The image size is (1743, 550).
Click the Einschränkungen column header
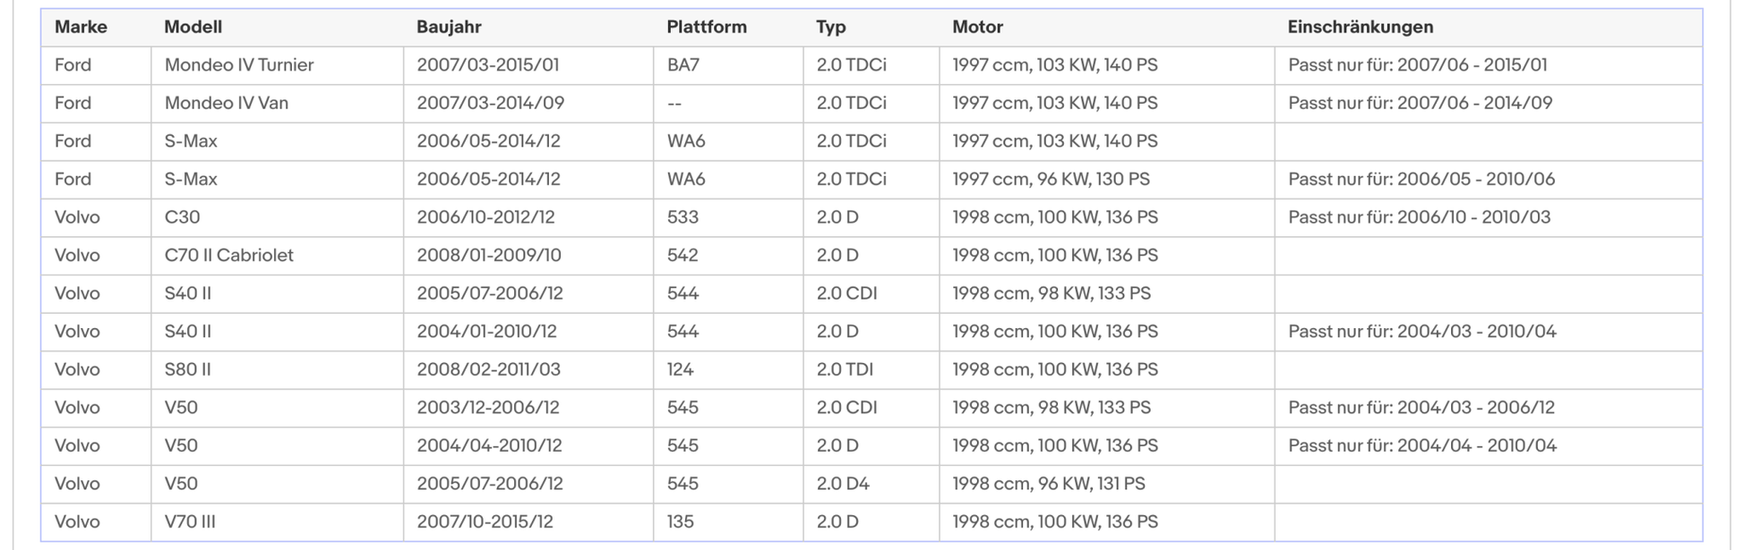tap(1360, 27)
